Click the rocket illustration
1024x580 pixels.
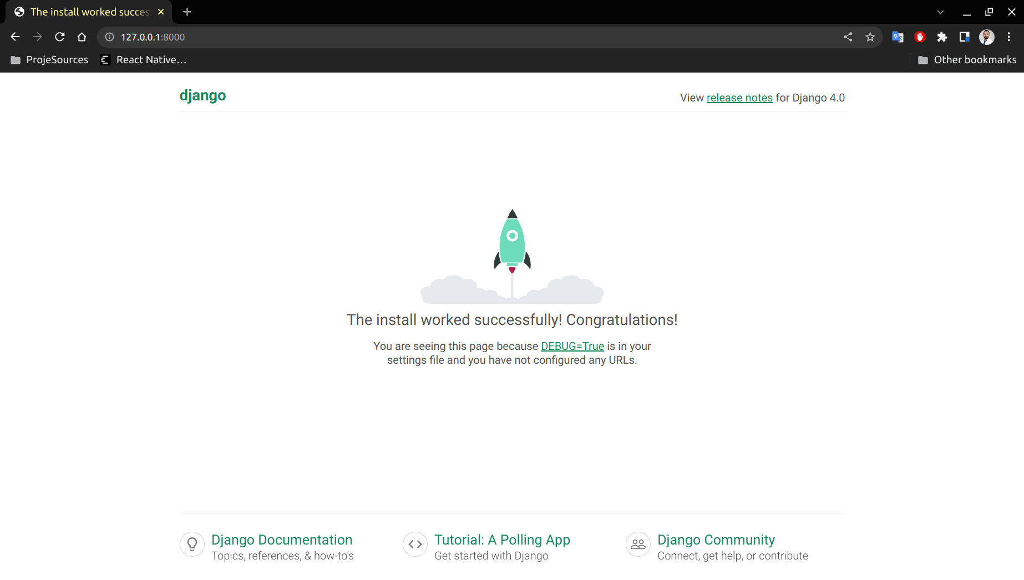coord(512,256)
